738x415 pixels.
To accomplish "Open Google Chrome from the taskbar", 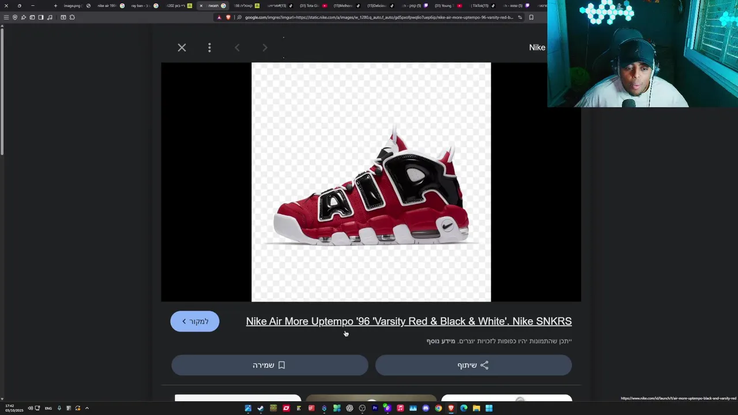I will [x=438, y=408].
